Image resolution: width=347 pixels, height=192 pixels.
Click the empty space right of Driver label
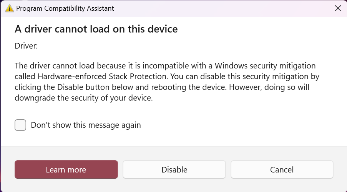pos(173,46)
